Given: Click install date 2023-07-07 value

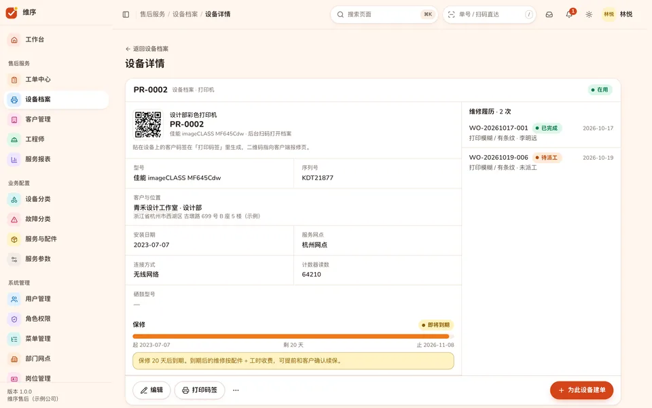Looking at the screenshot, I should (x=151, y=245).
